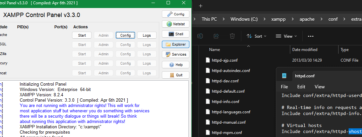Click the highlighted vhost text in Notepad
Screen dimensions: 362x137
coord(355,131)
